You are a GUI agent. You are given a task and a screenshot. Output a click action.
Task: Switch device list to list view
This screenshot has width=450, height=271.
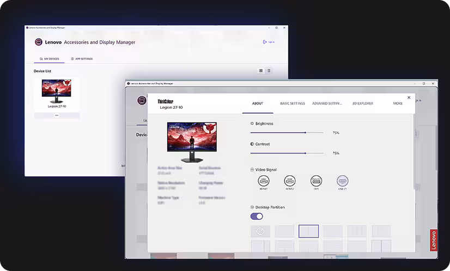(269, 71)
